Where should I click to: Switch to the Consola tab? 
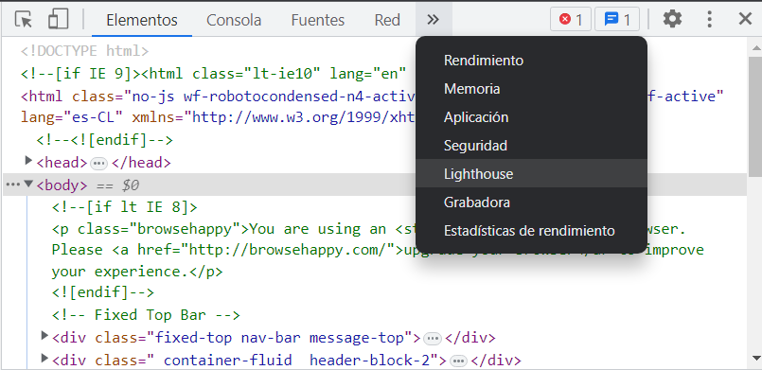pos(234,20)
